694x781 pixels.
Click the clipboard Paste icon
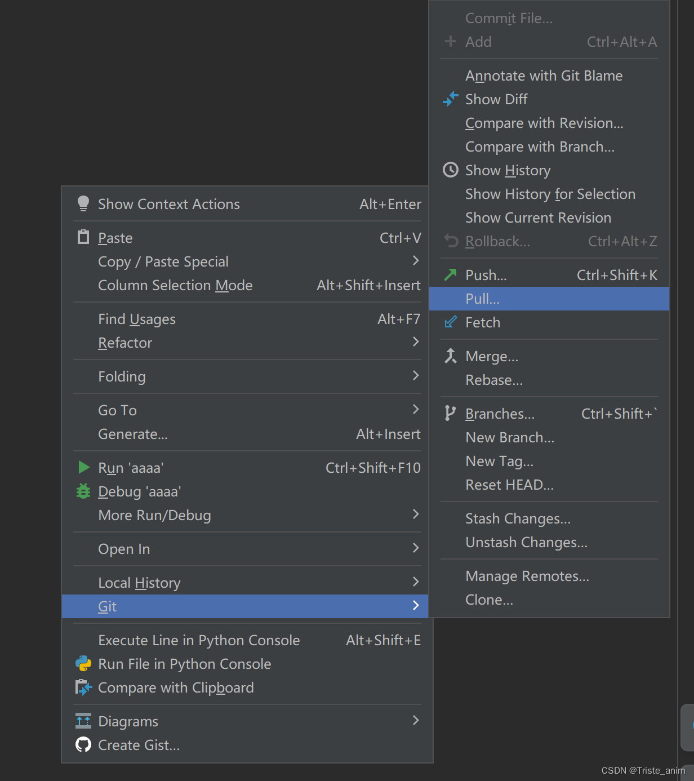click(83, 237)
